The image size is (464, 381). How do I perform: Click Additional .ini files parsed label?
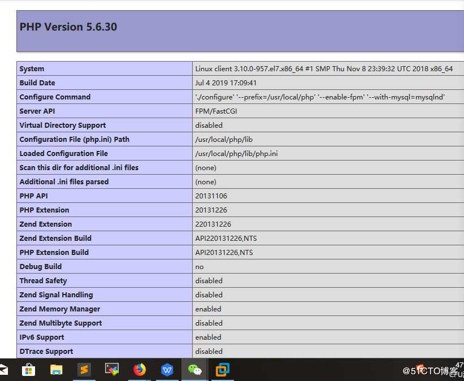tap(64, 182)
